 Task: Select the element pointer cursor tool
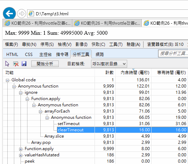7,64
